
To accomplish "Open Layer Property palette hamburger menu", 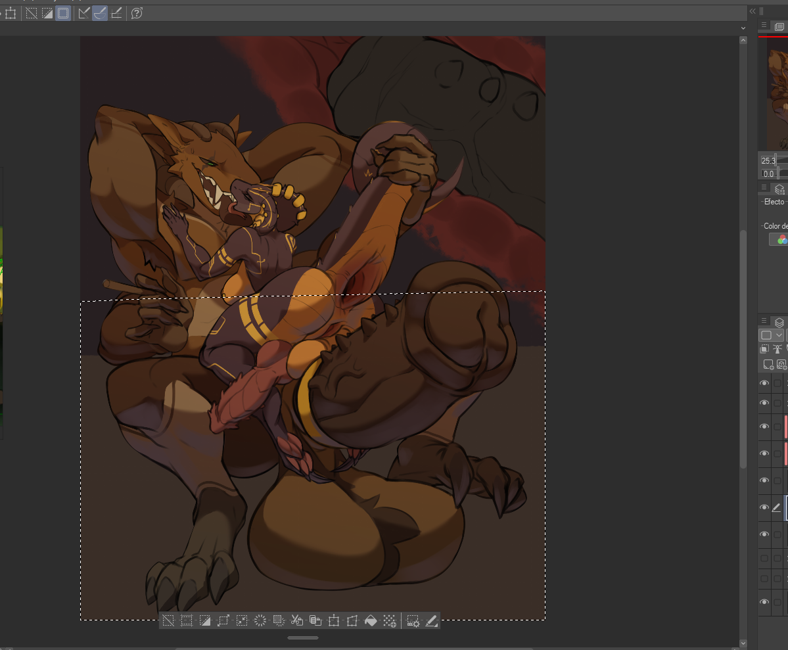I will [x=764, y=187].
